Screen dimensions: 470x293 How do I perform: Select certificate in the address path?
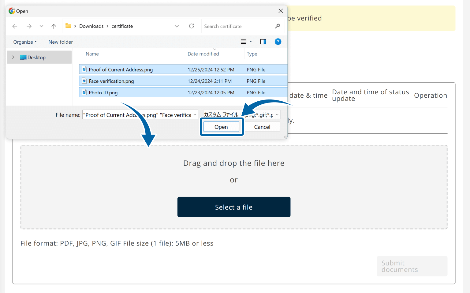pos(122,26)
